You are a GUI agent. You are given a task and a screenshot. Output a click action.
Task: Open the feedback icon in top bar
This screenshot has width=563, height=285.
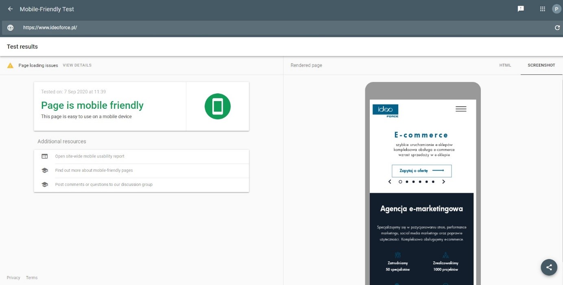click(521, 9)
